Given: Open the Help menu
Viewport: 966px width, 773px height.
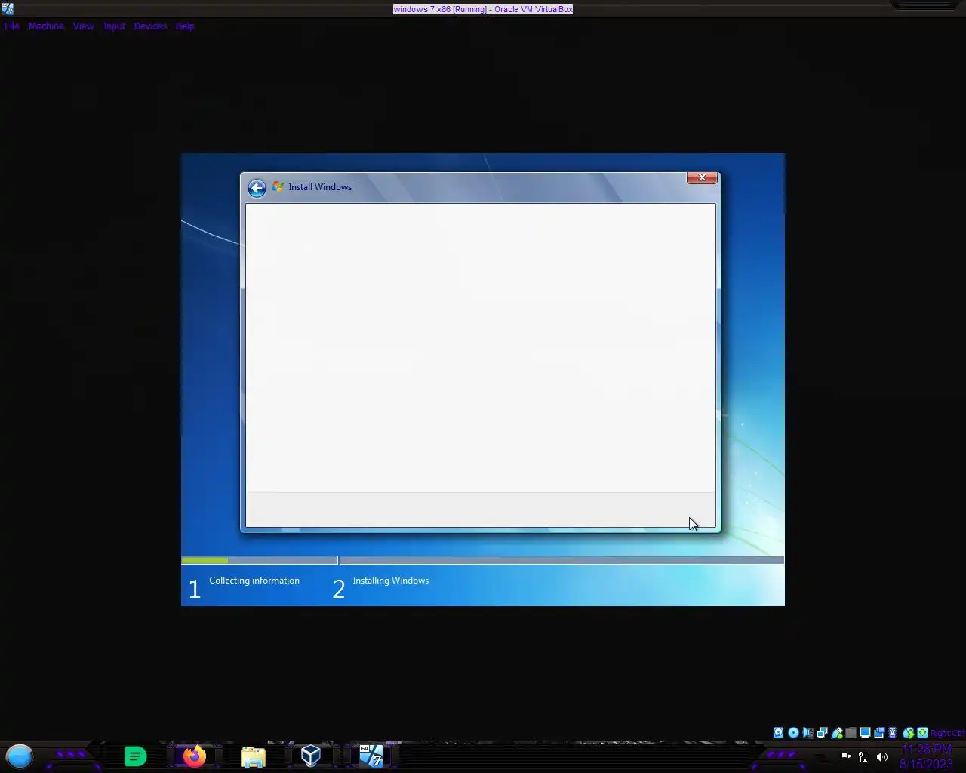Looking at the screenshot, I should tap(185, 26).
